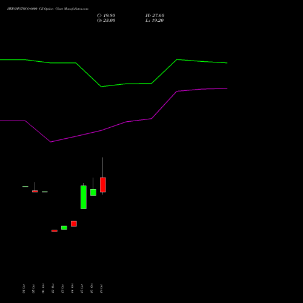The width and height of the screenshot is (303, 303).
Task: Select the 12 Oct date label
Action: [53, 288]
